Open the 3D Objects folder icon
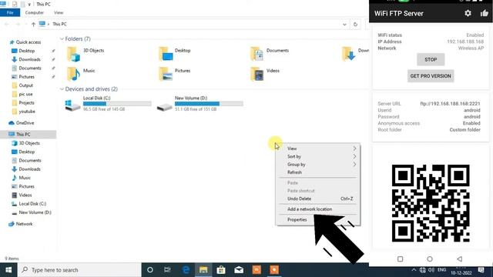Screen dimensions: 493x277 [x=73, y=54]
